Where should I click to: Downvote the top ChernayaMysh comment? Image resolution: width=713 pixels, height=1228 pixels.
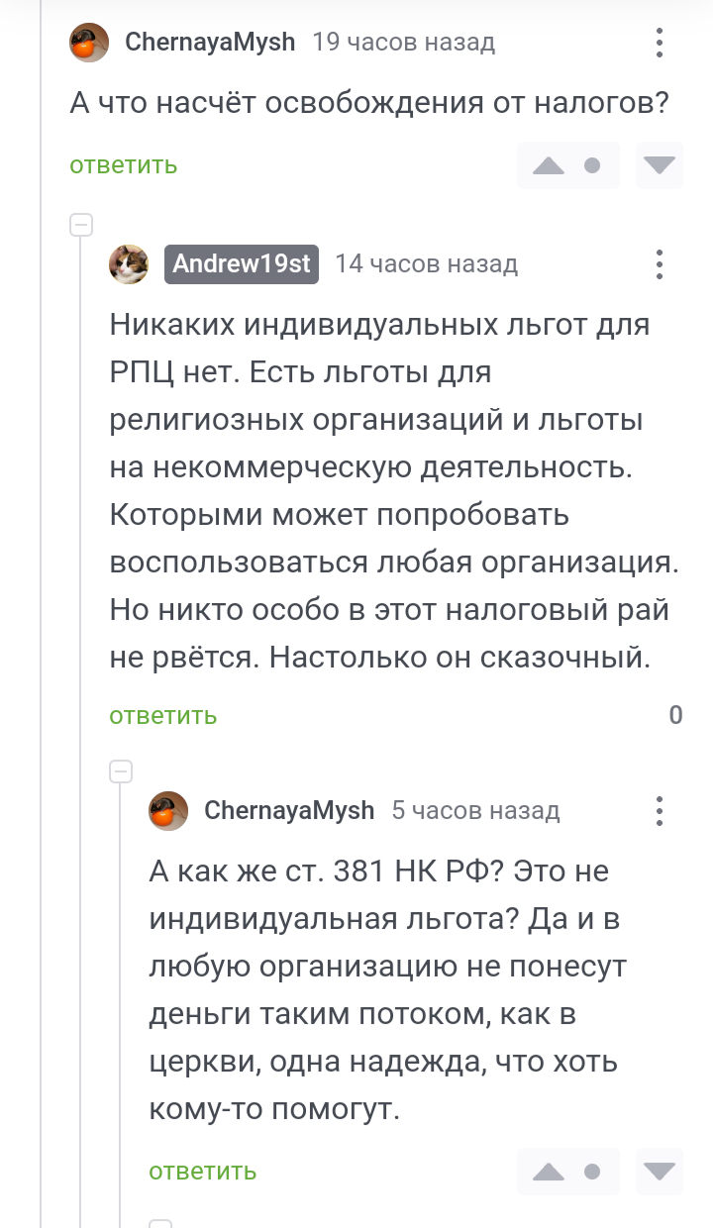[x=659, y=165]
